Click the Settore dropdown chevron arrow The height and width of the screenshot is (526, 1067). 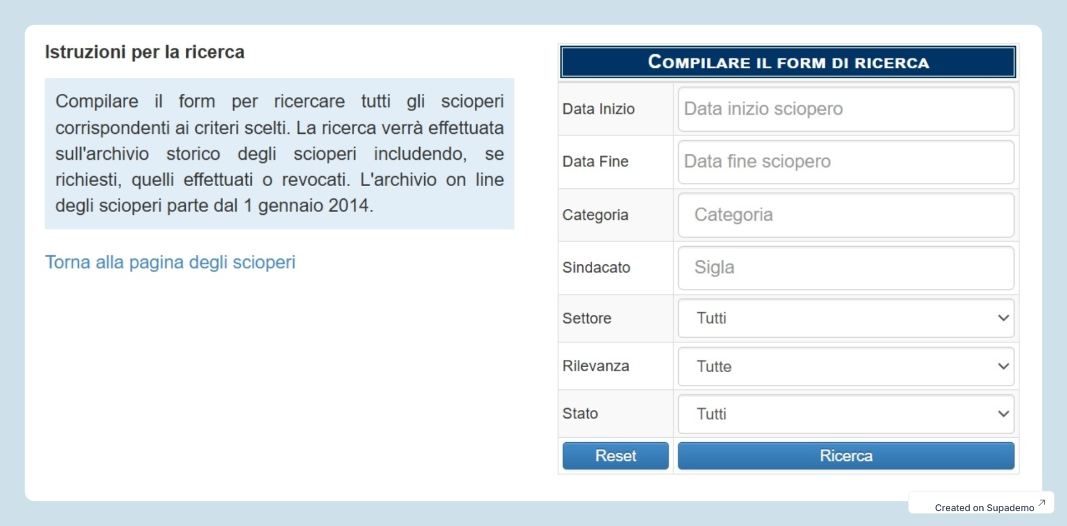click(1003, 318)
